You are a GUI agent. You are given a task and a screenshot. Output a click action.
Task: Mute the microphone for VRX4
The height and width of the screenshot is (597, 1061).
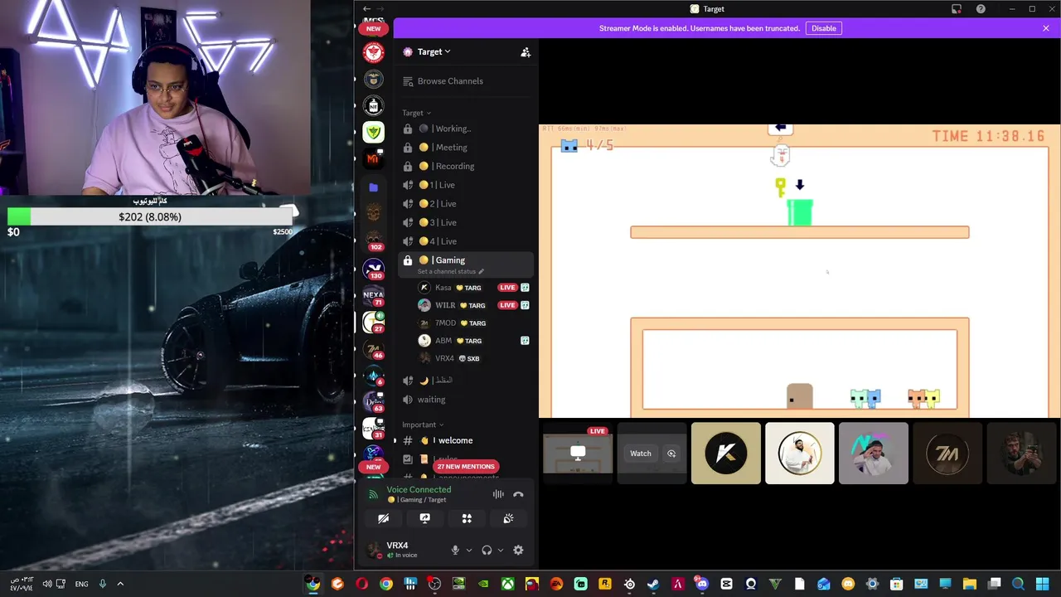click(x=454, y=550)
